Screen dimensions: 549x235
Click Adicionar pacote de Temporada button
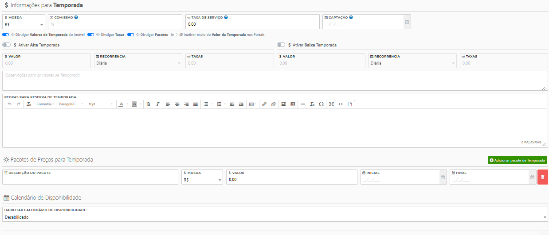tap(517, 160)
